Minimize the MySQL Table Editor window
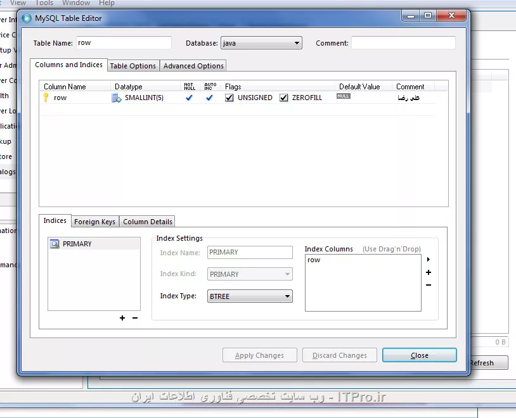 [x=411, y=16]
